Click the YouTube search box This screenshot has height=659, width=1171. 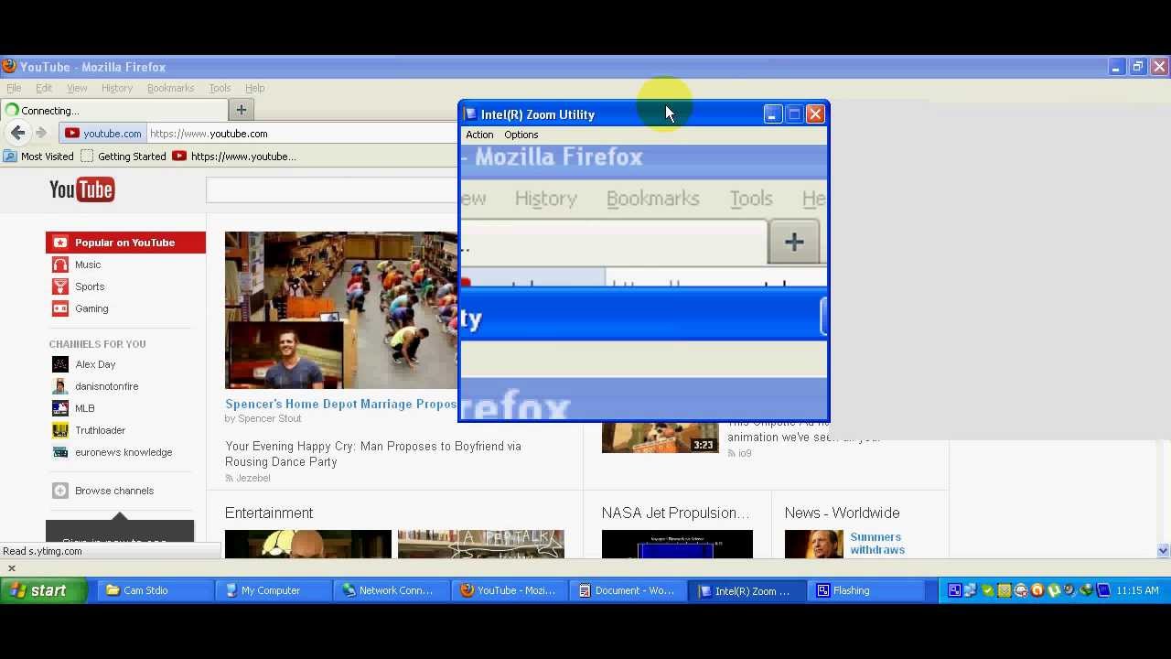[331, 189]
